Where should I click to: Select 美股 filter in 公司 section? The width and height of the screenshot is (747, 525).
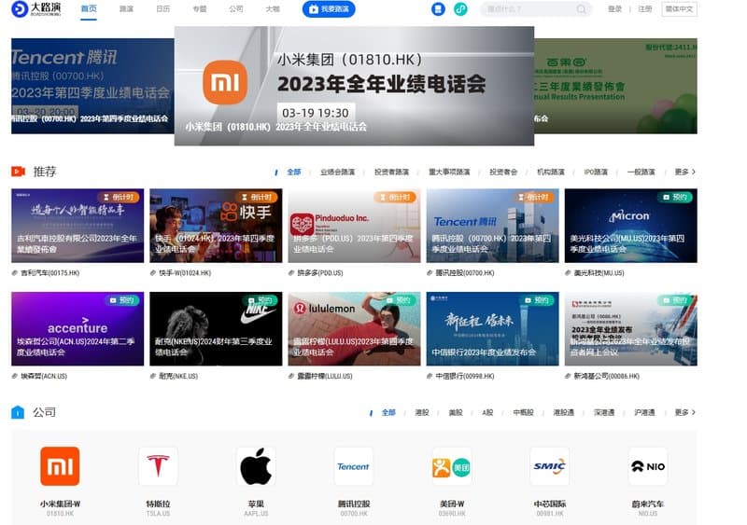point(456,413)
